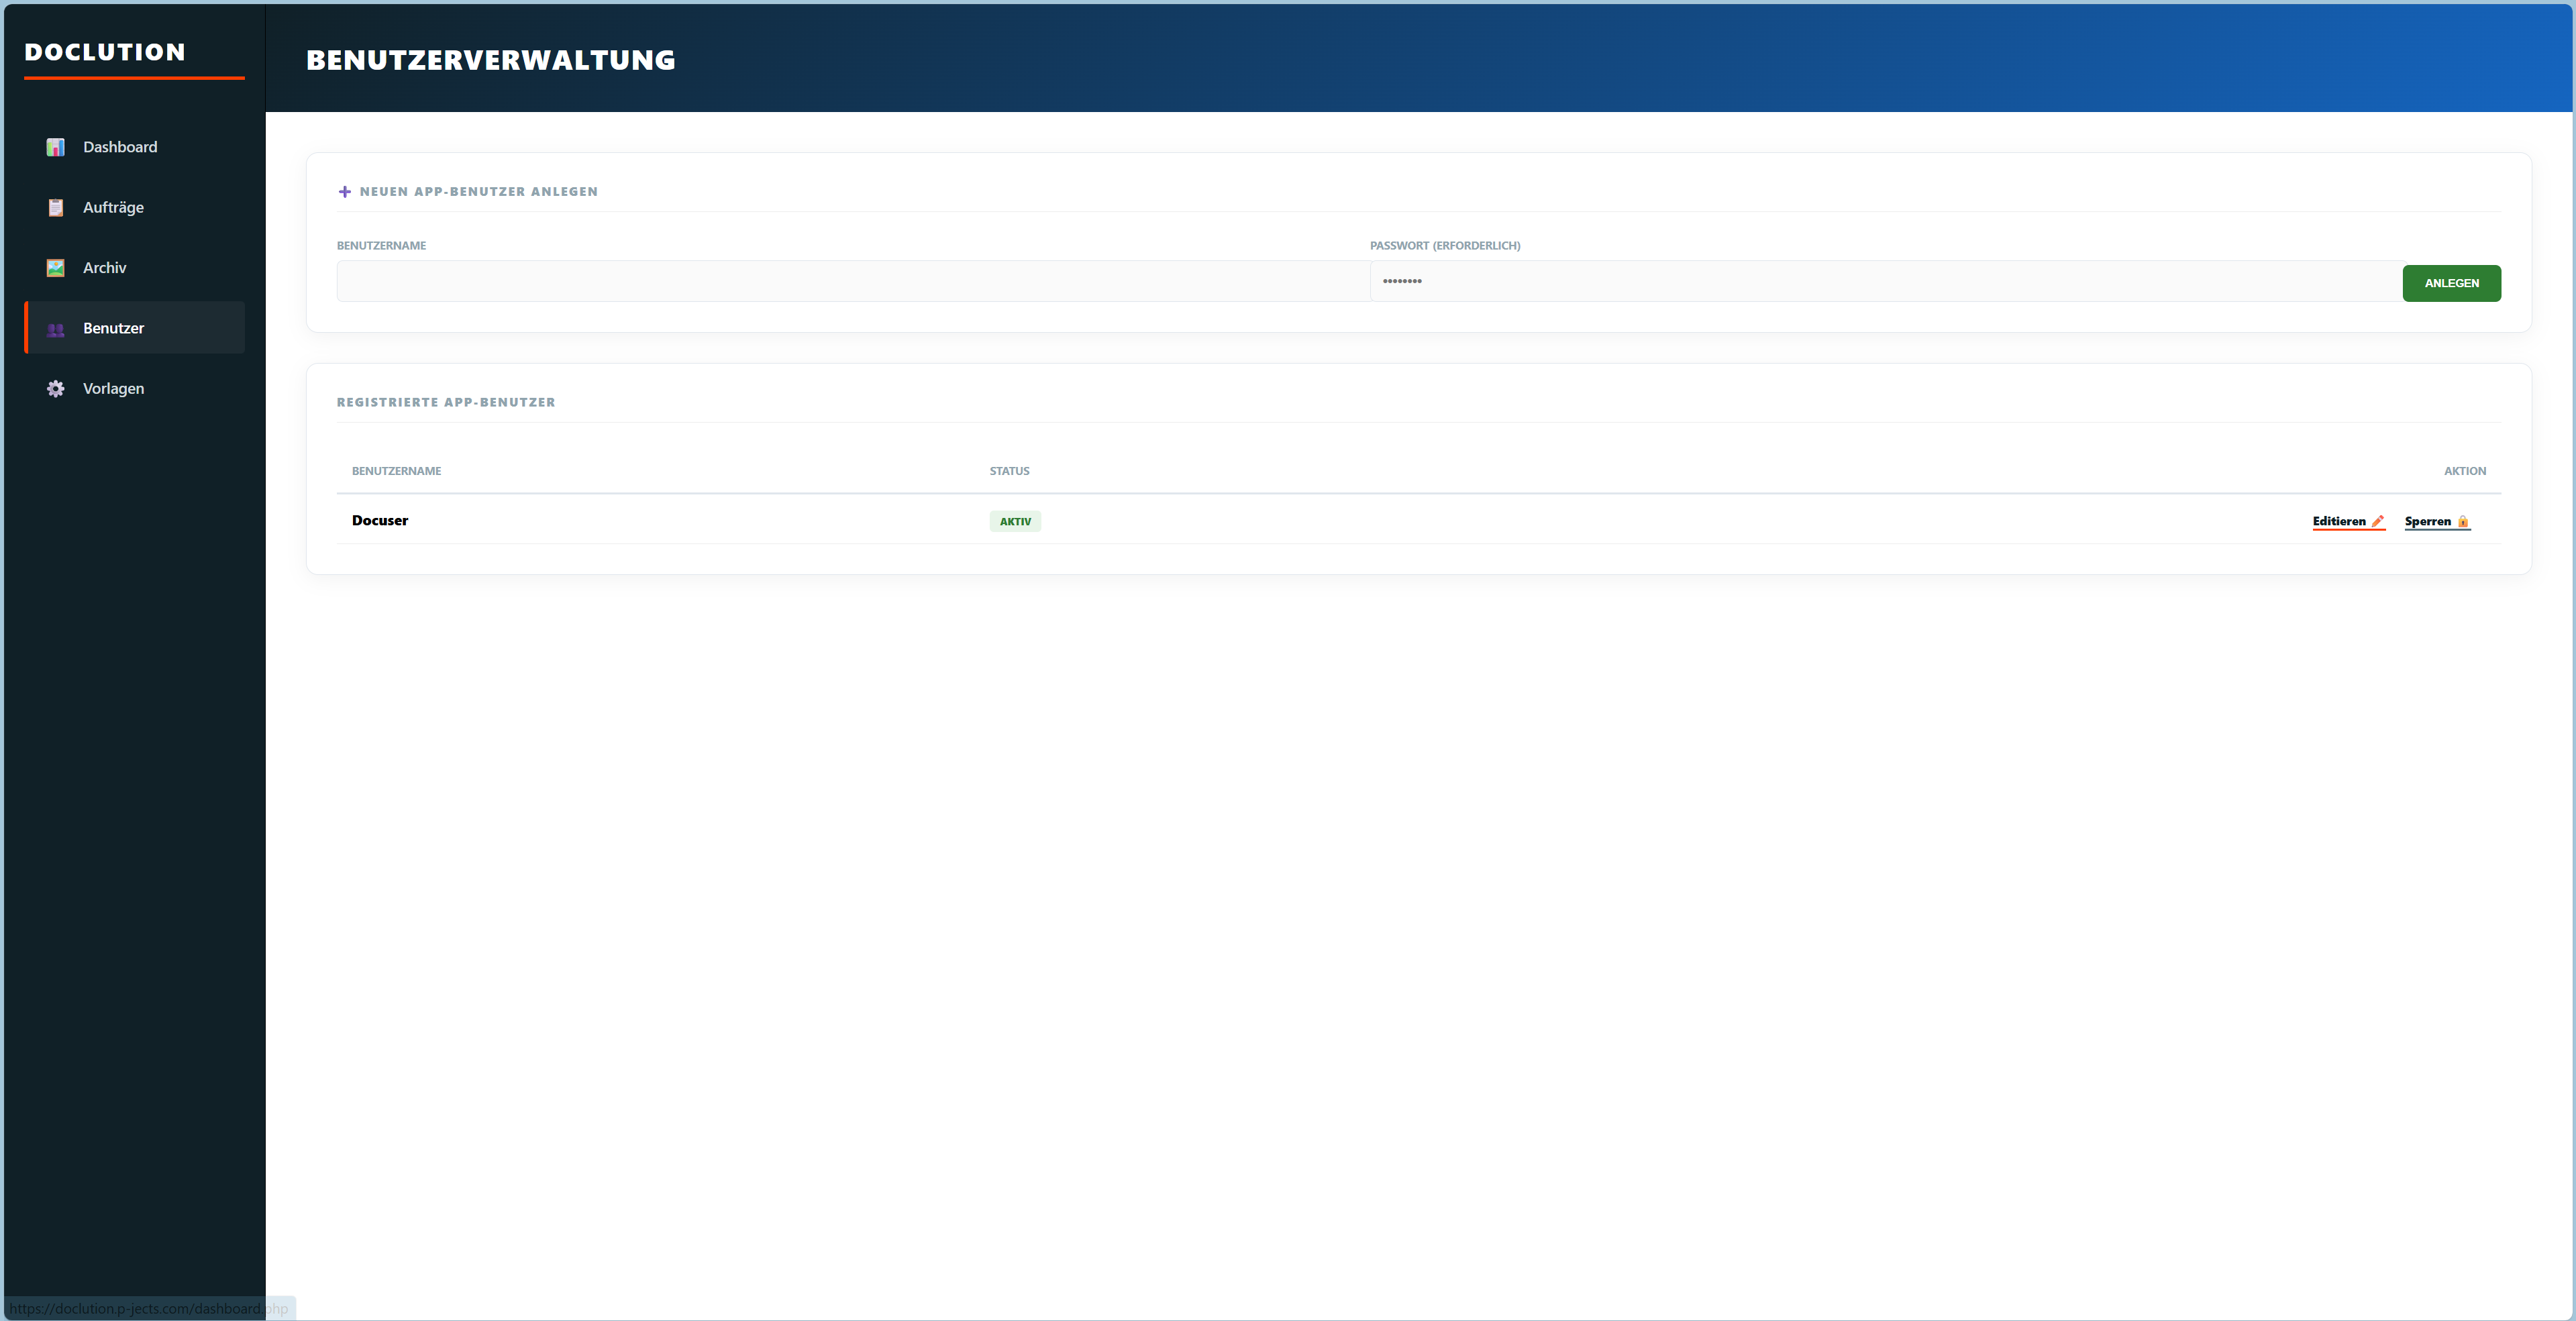This screenshot has width=2576, height=1321.
Task: Click the Vorlagen gear icon
Action: click(56, 389)
